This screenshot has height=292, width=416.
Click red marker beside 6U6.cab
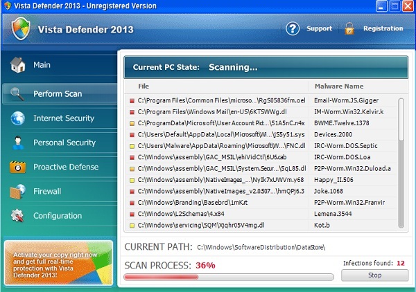click(132, 158)
